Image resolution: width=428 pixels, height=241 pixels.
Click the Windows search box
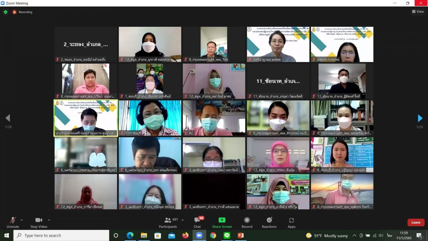pos(61,235)
